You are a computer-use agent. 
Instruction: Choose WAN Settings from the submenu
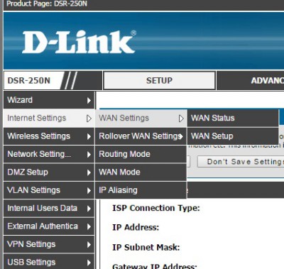141,118
